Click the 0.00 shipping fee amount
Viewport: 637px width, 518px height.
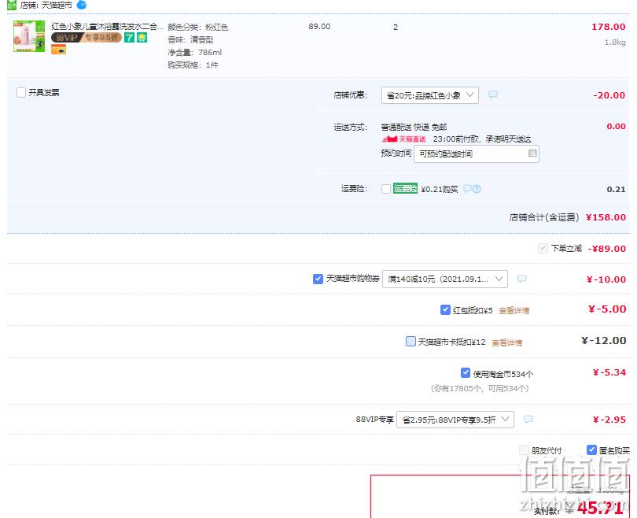coord(616,127)
